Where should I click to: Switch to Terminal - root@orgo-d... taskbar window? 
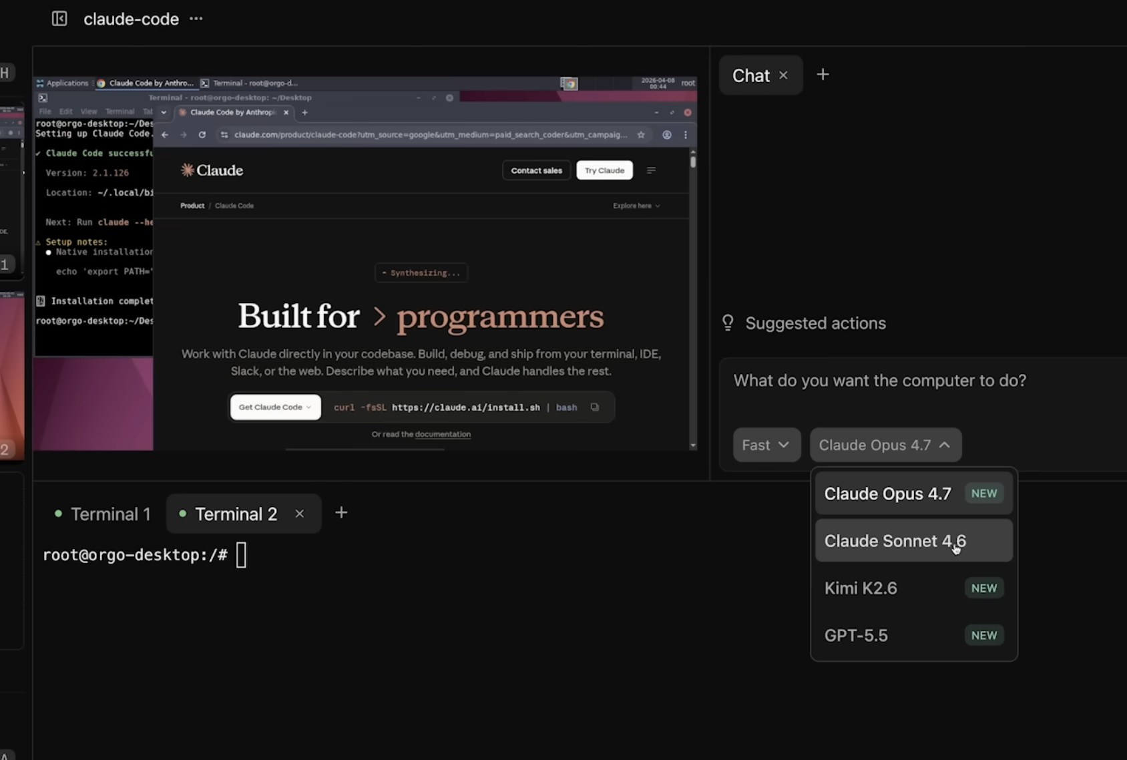pos(250,83)
